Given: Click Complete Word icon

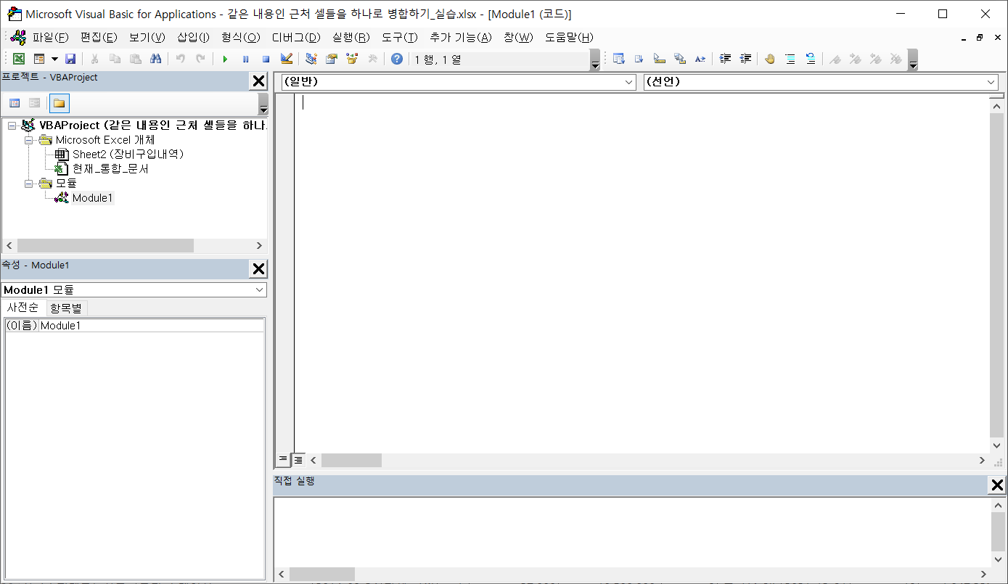Looking at the screenshot, I should click(x=700, y=59).
